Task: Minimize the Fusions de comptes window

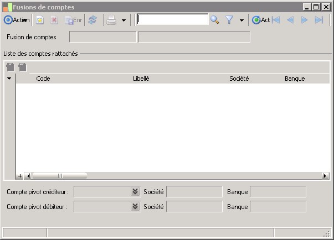Action: 307,7
